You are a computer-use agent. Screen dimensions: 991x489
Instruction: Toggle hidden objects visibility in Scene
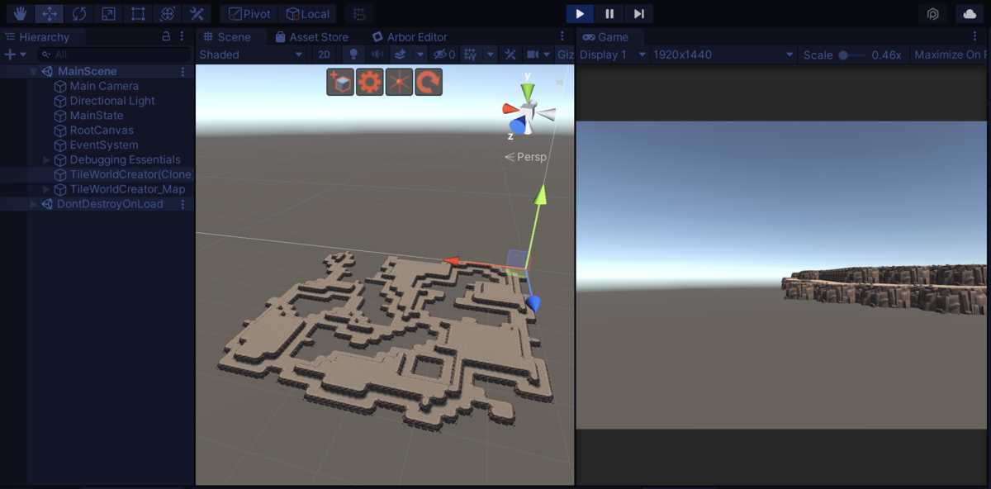pos(444,55)
